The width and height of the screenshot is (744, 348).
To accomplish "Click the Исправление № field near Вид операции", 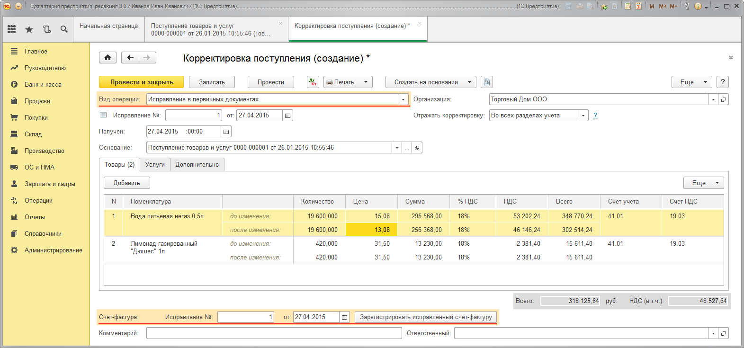I will pos(194,116).
